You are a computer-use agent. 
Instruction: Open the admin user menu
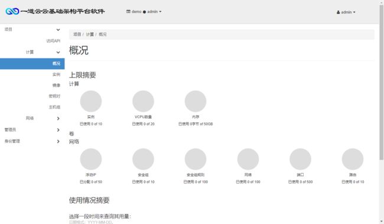pos(346,12)
